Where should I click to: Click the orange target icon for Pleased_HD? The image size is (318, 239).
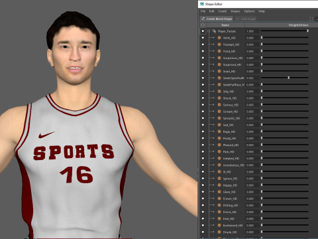(219, 145)
